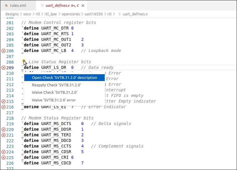Click the '// Data ready' comment
Viewport: 237px width, 170px height.
point(97,67)
